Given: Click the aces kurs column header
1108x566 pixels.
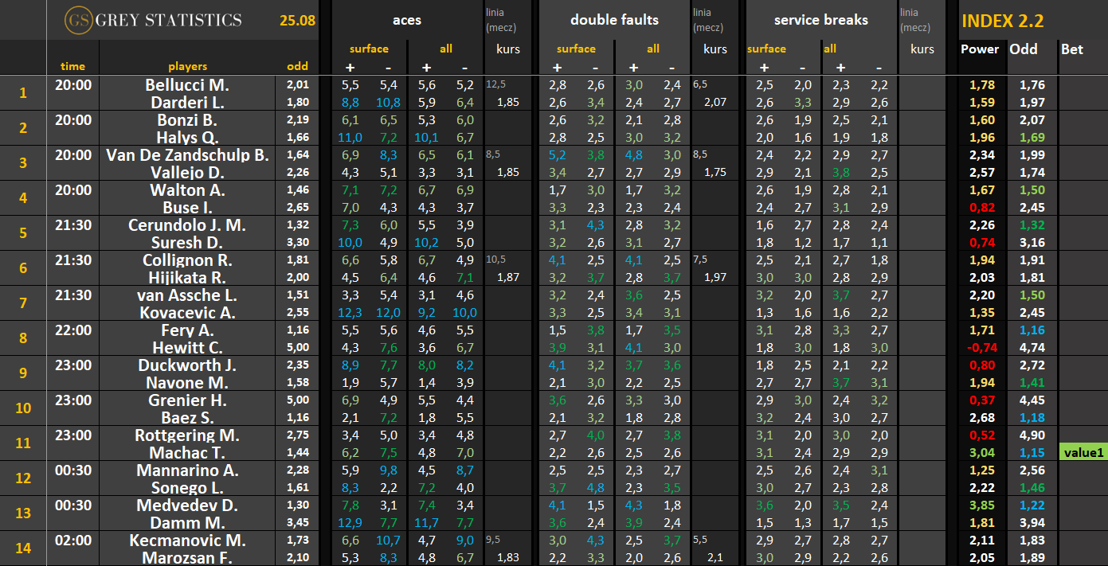Looking at the screenshot, I should tap(507, 49).
